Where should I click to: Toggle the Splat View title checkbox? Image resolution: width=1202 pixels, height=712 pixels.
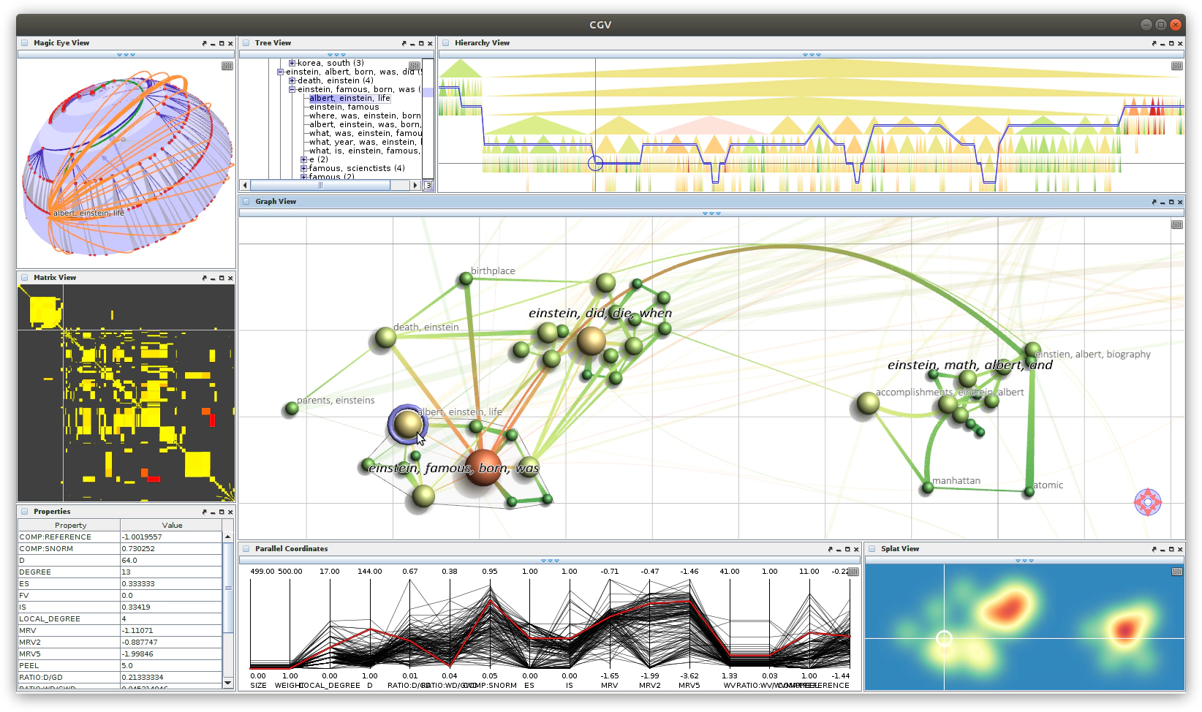point(872,549)
